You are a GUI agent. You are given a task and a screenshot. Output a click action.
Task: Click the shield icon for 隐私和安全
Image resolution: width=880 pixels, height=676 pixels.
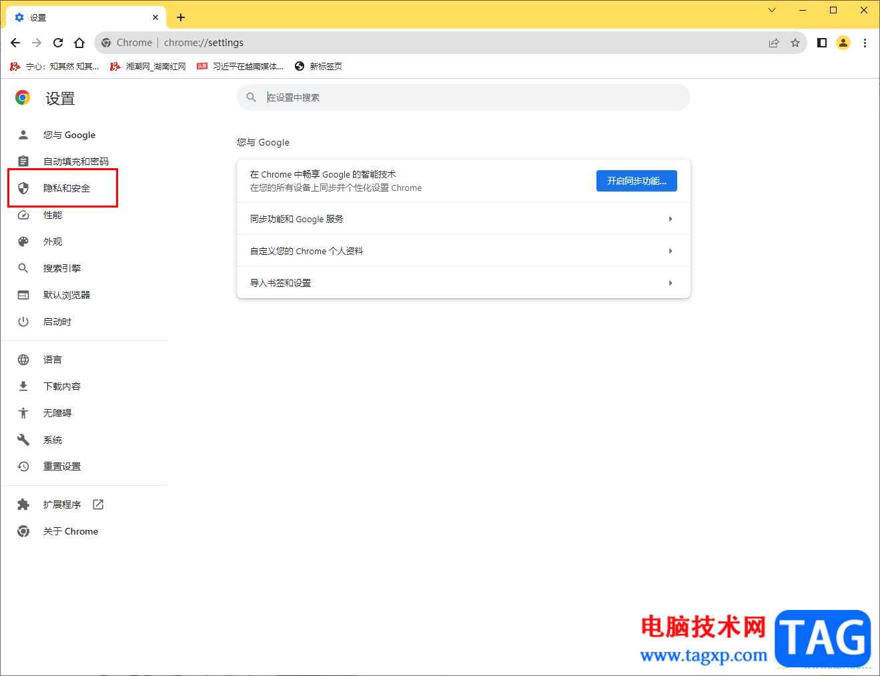[x=23, y=188]
